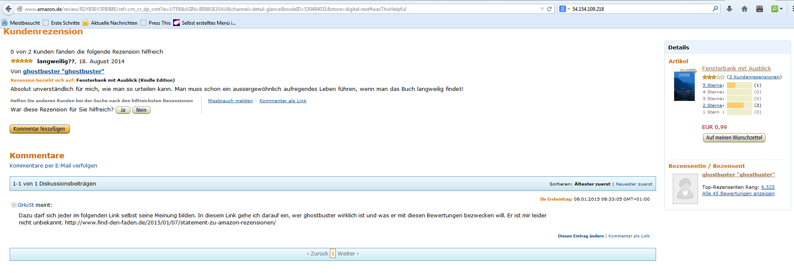Click the 4 Sterne empty rating bar
The width and height of the screenshot is (794, 273).
click(x=739, y=92)
